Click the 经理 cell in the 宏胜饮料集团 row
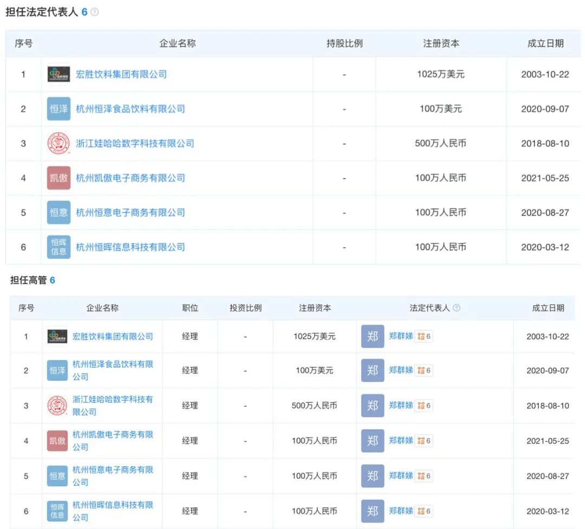 [190, 336]
